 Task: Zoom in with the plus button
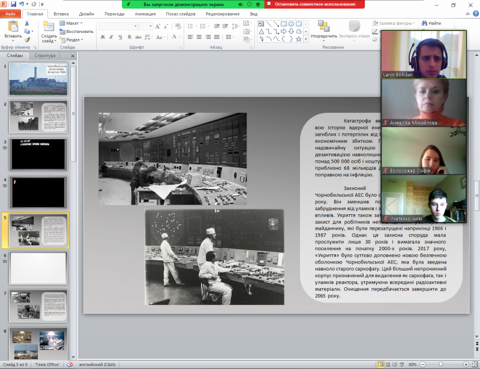click(466, 364)
